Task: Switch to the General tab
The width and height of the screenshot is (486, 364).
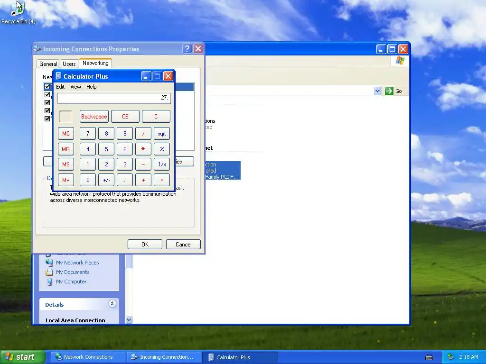Action: point(48,64)
